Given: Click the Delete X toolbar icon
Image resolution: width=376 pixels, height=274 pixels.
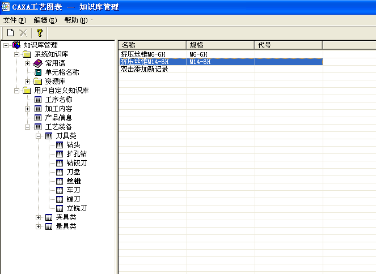Looking at the screenshot, I should 23,33.
